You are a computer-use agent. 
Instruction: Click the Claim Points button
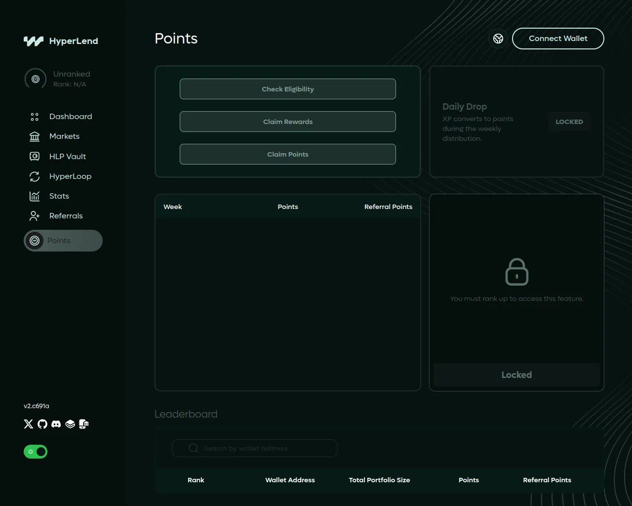[x=288, y=154]
